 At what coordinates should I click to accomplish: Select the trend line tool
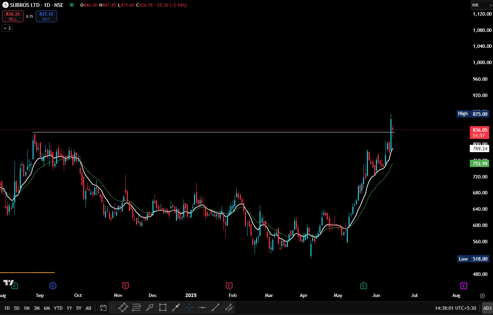pyautogui.click(x=215, y=307)
